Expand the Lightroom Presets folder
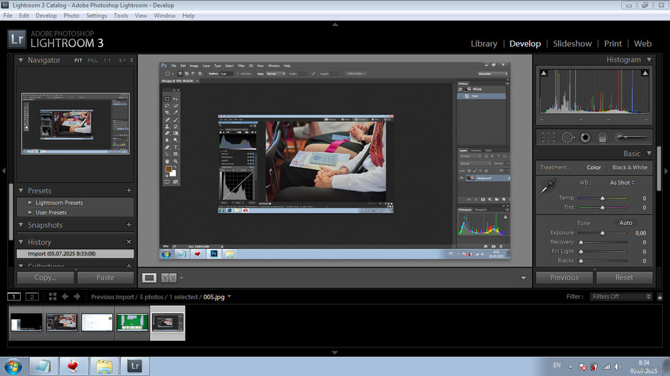 [x=59, y=203]
